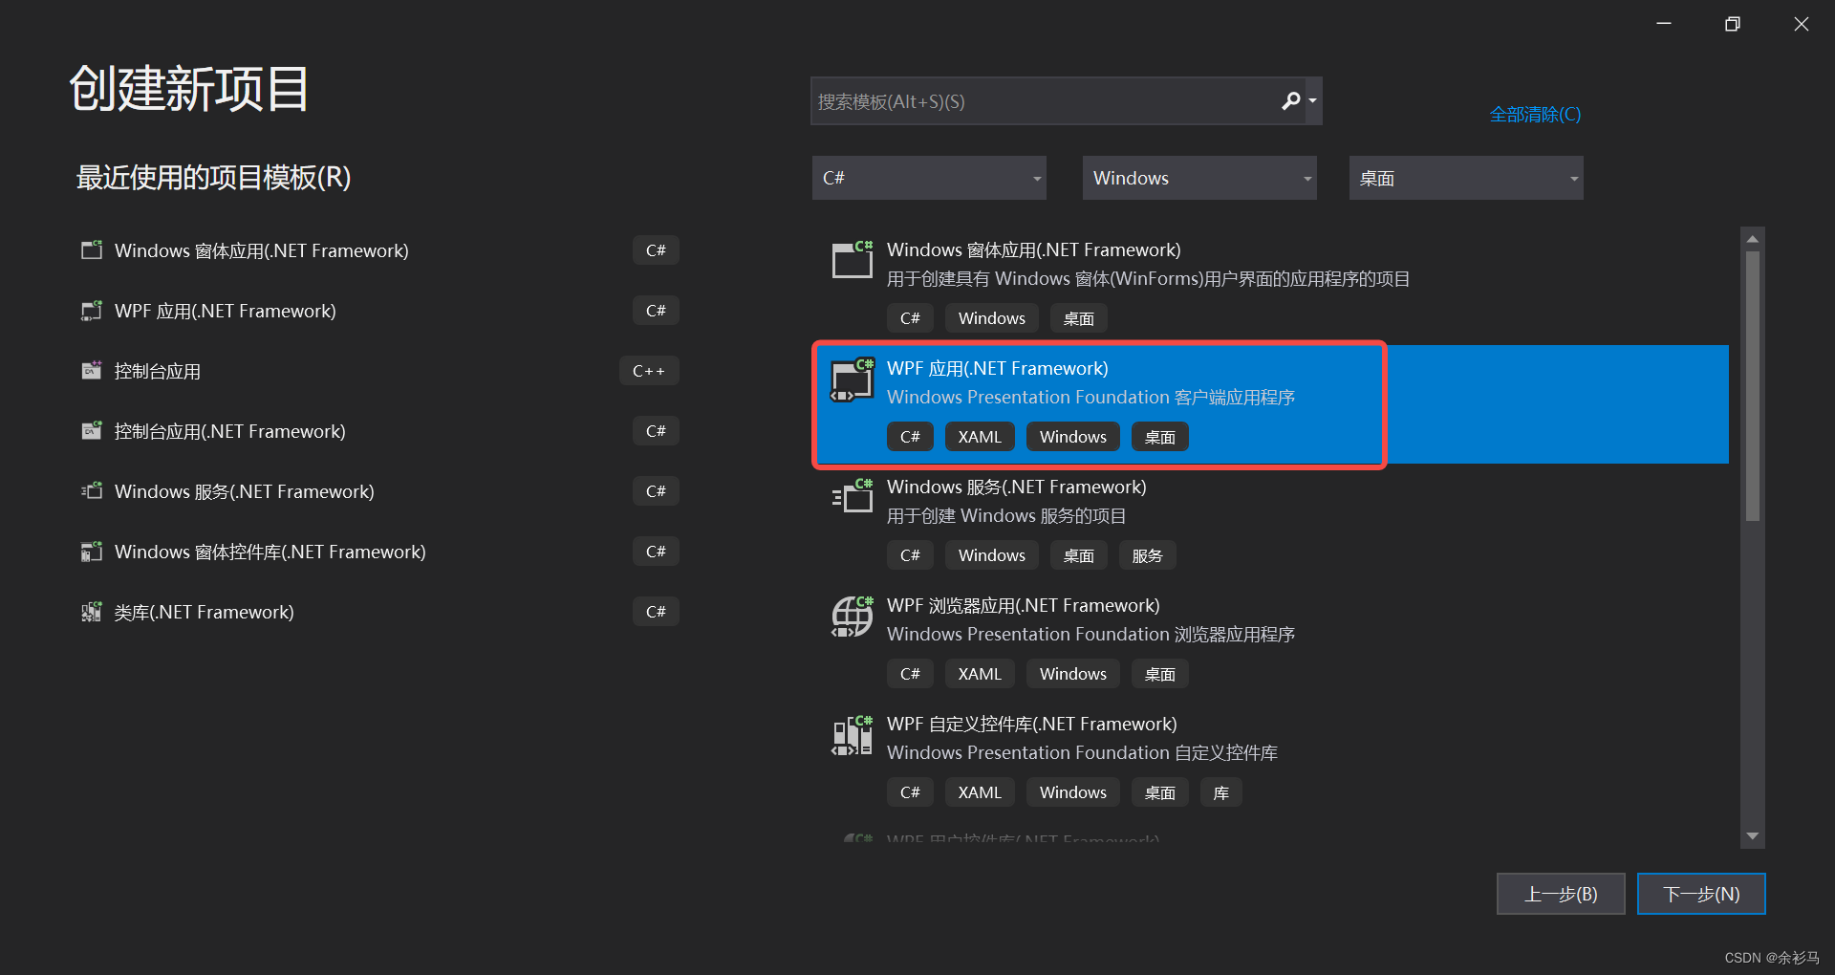The width and height of the screenshot is (1835, 975).
Task: Select 控制台应用(.NET Framework) from recent templates
Action: [x=229, y=431]
